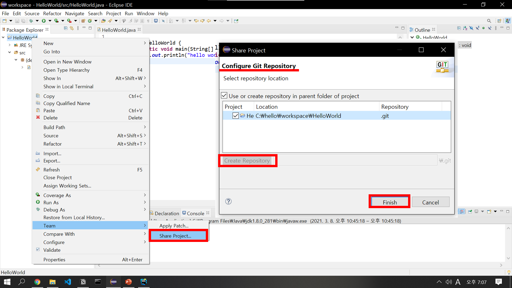Image resolution: width=512 pixels, height=288 pixels.
Task: Click the Coverage launch toolbar icon
Action: coord(56,21)
